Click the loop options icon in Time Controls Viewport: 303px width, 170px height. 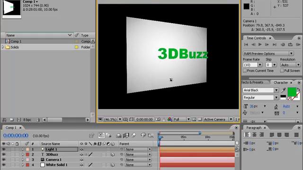[290, 44]
